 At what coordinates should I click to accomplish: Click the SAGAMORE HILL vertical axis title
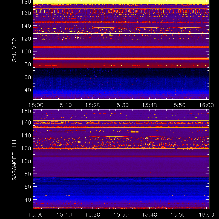pos(14,159)
